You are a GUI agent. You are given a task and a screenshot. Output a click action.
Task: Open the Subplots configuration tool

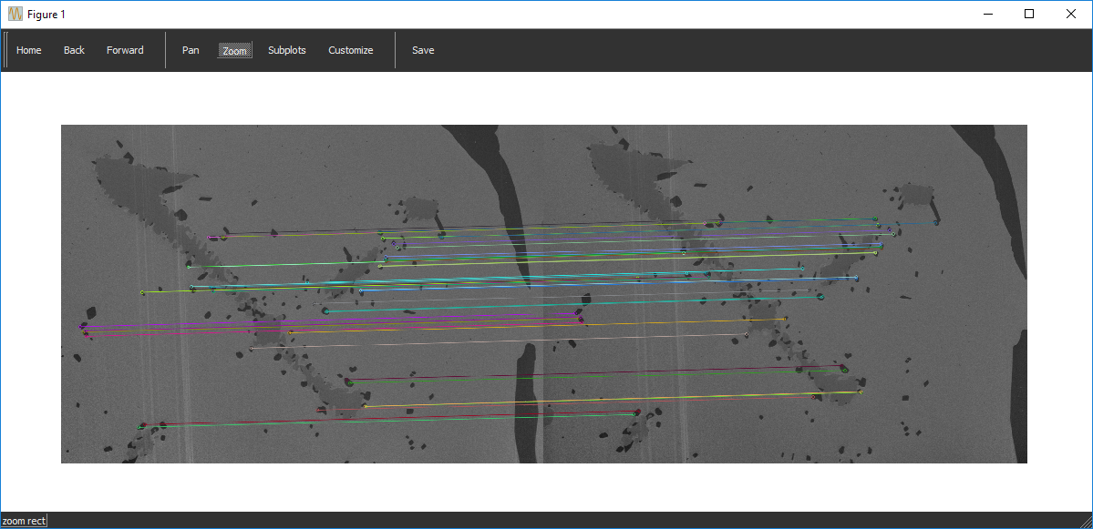coord(286,50)
